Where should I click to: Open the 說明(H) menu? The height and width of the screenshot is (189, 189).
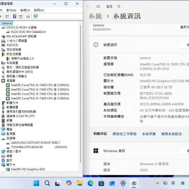coord(39,10)
